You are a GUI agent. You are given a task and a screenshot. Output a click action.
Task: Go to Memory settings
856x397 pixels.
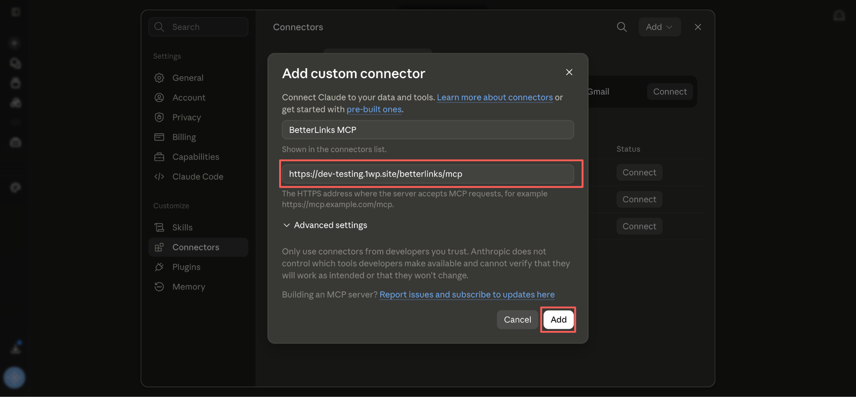pos(198,287)
